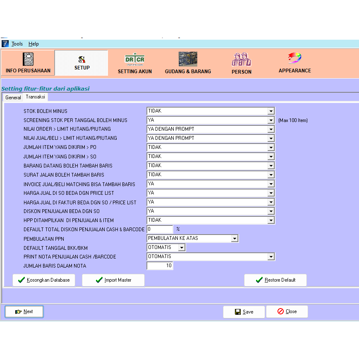
Task: Open the INFO PERUSAHAAN section
Action: 28,63
